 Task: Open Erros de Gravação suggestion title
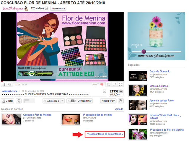[x=160, y=71]
